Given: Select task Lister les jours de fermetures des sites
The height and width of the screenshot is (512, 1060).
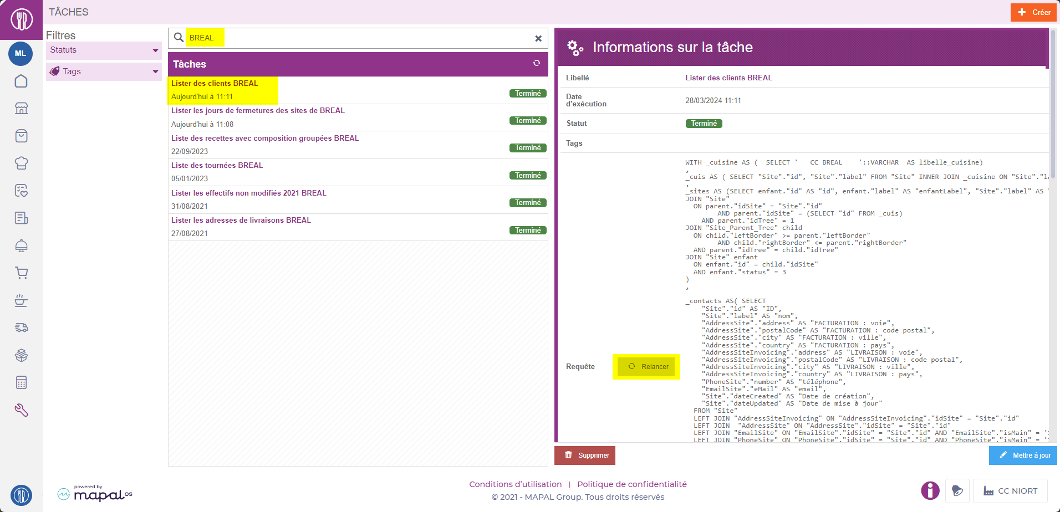Looking at the screenshot, I should pos(358,117).
